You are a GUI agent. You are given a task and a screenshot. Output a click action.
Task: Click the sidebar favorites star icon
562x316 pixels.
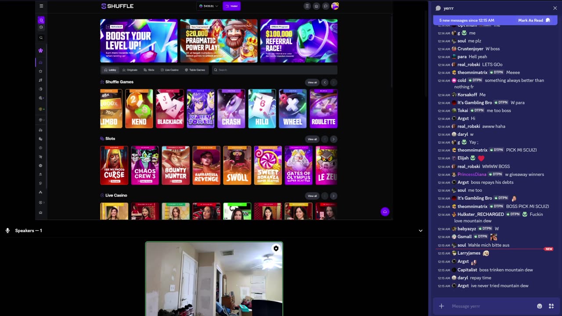(x=40, y=71)
